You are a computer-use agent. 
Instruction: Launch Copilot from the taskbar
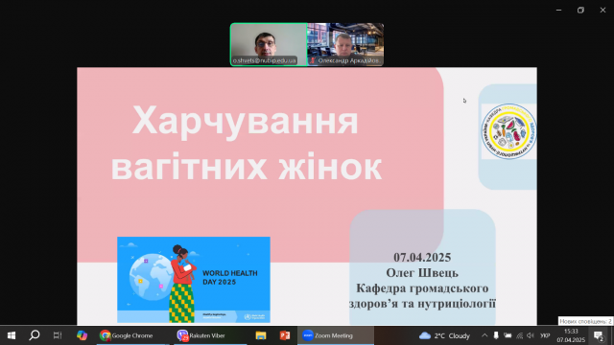82,335
